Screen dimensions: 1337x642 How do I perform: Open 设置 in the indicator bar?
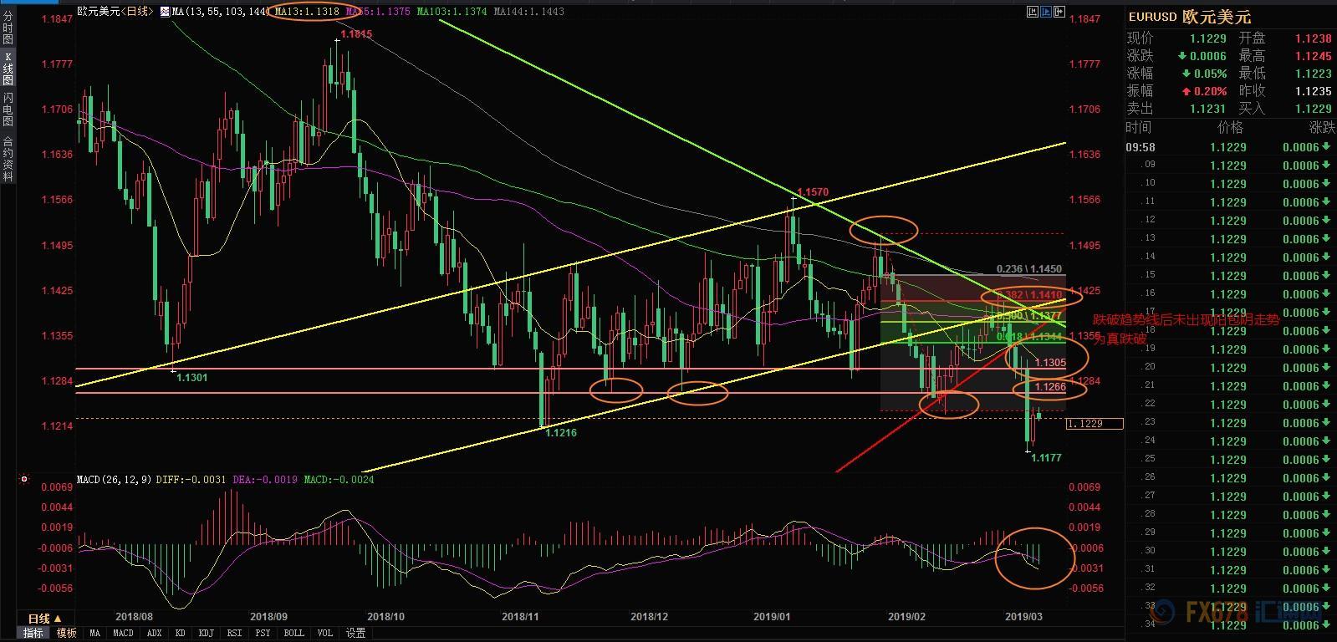pos(355,634)
